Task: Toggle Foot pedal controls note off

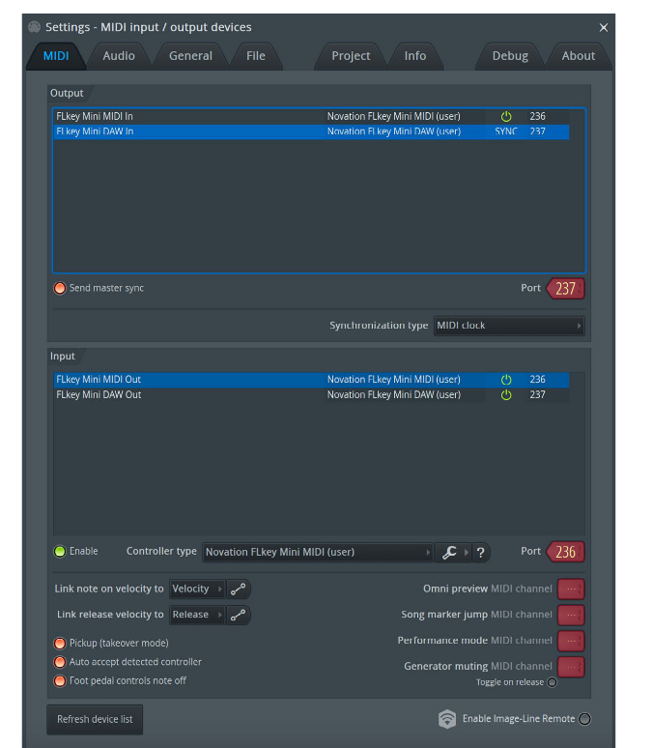Action: point(60,680)
